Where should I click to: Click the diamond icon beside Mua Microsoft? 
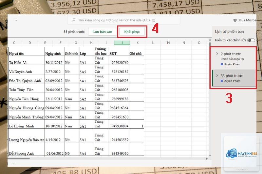pyautogui.click(x=235, y=20)
